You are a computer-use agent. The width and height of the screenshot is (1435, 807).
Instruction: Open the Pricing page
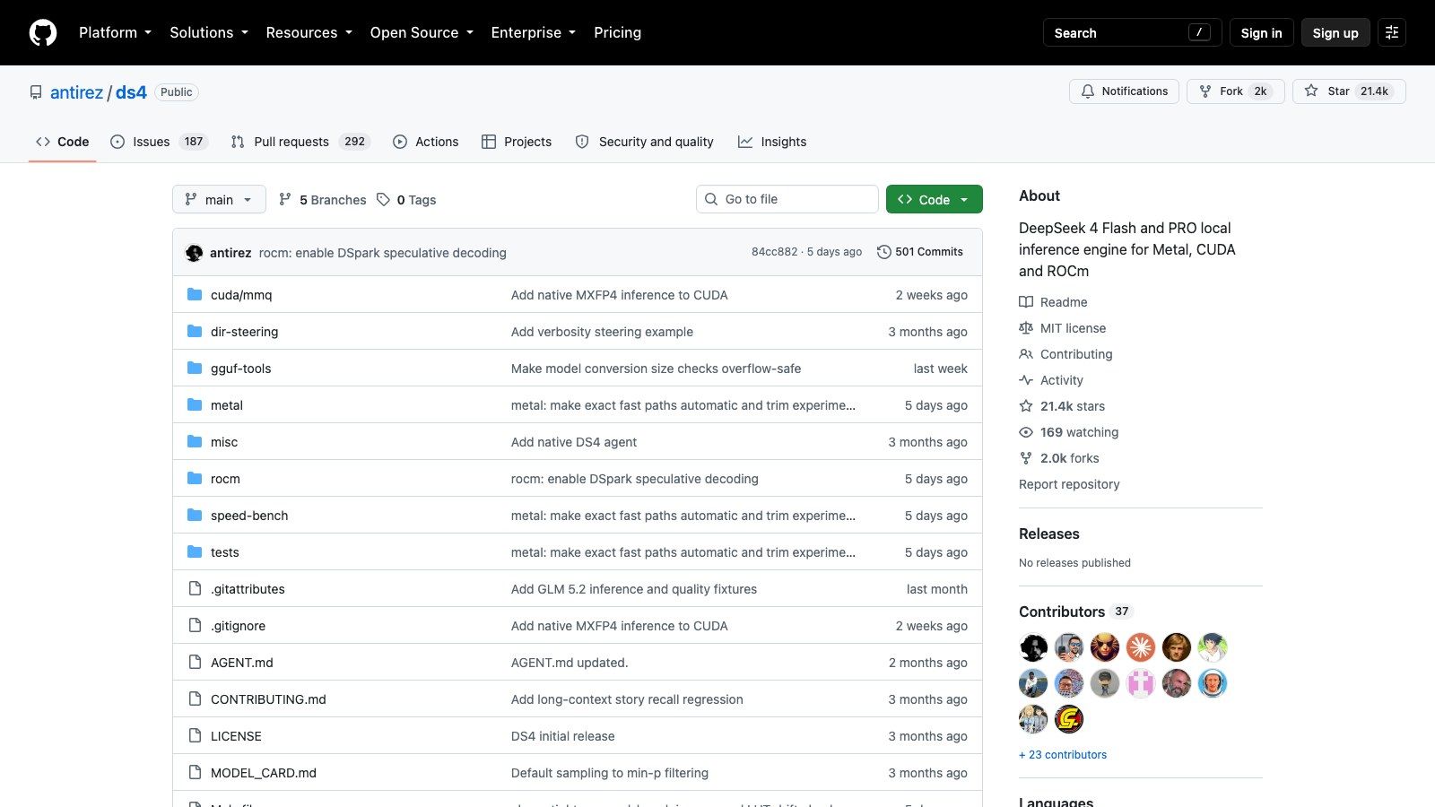[617, 32]
